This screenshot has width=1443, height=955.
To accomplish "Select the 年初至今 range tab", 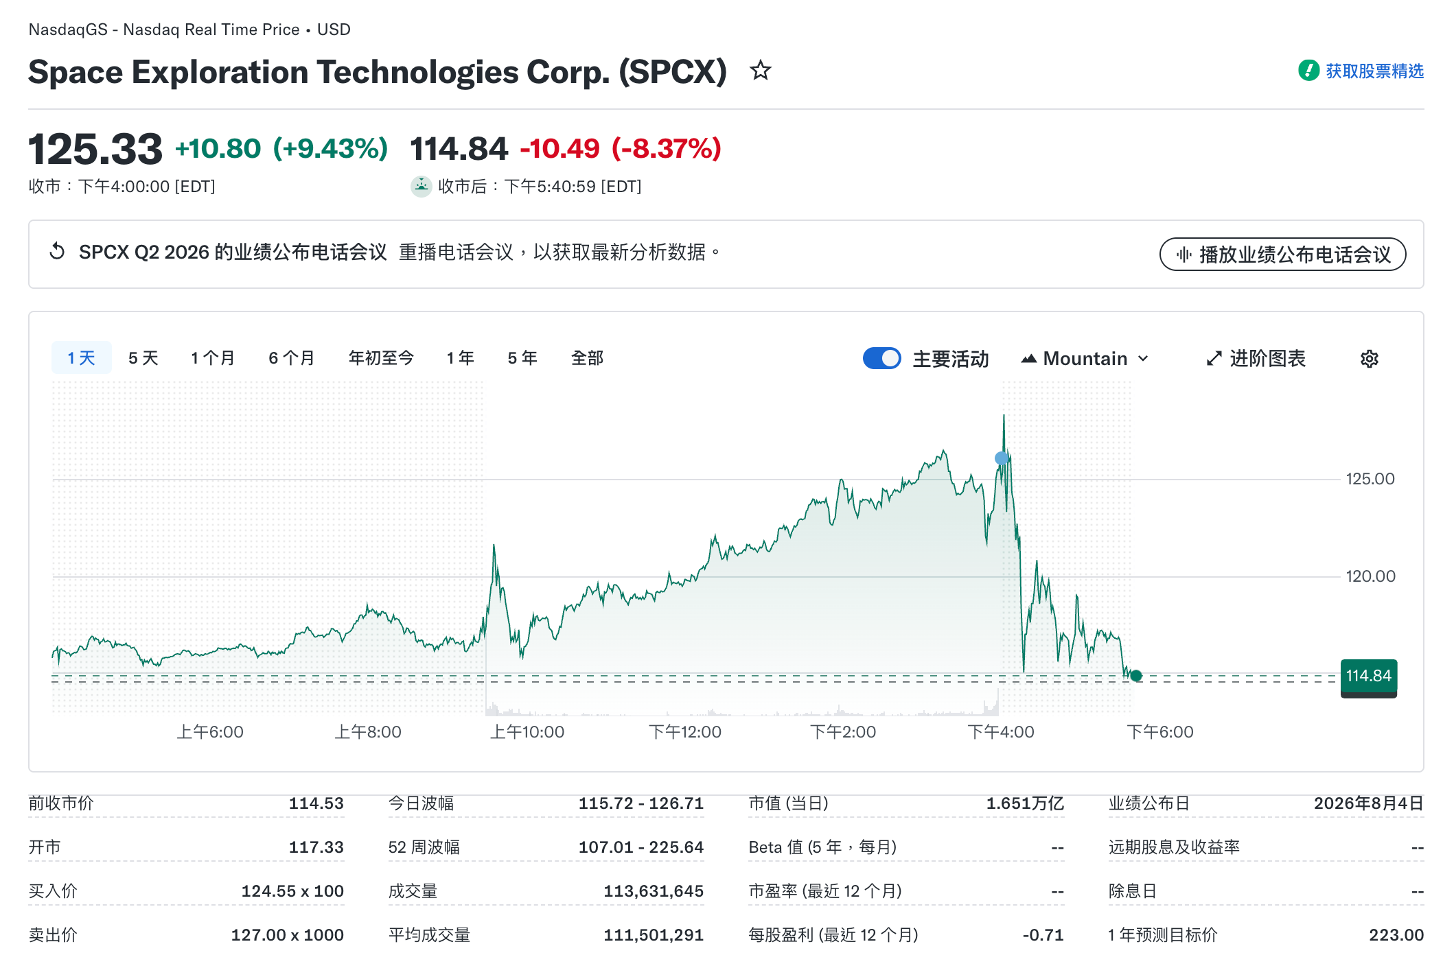I will pos(381,357).
